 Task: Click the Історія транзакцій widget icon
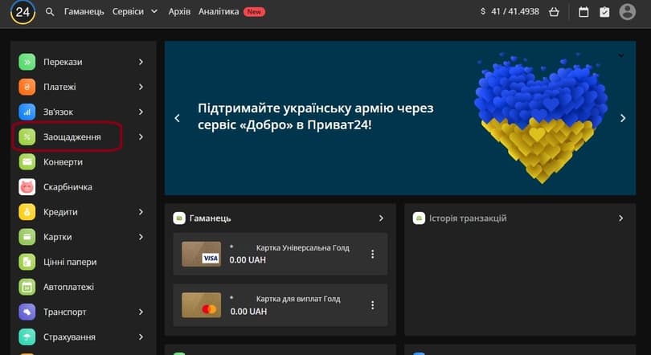point(419,218)
